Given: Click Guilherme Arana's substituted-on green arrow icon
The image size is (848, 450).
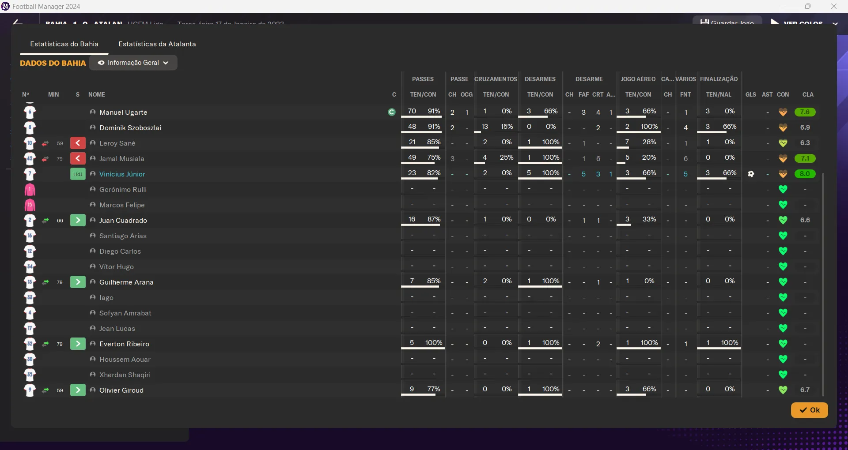Looking at the screenshot, I should (x=78, y=282).
